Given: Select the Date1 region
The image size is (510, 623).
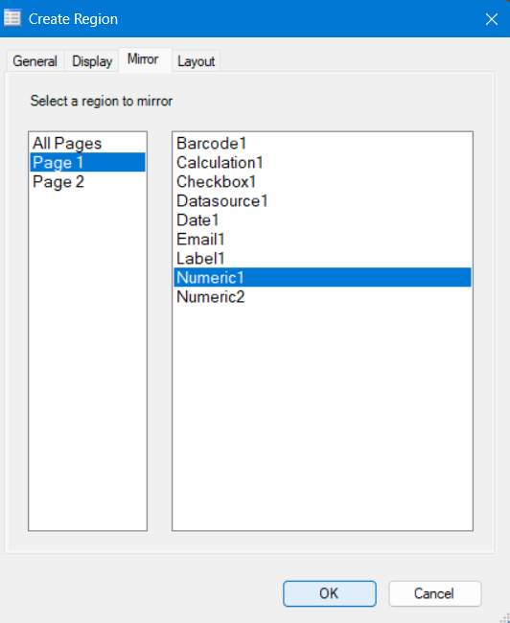Looking at the screenshot, I should [x=322, y=219].
